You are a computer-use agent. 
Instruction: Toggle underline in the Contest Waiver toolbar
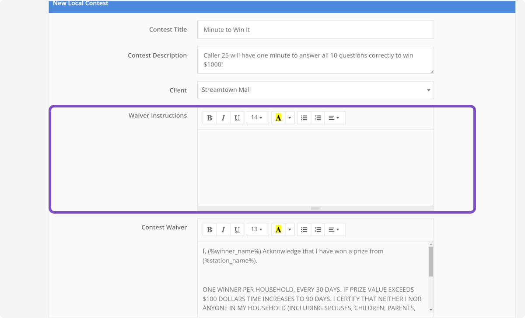click(x=237, y=229)
